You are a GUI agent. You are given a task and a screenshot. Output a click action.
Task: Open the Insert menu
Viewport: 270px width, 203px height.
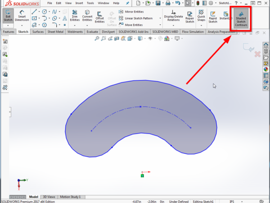[79, 3]
